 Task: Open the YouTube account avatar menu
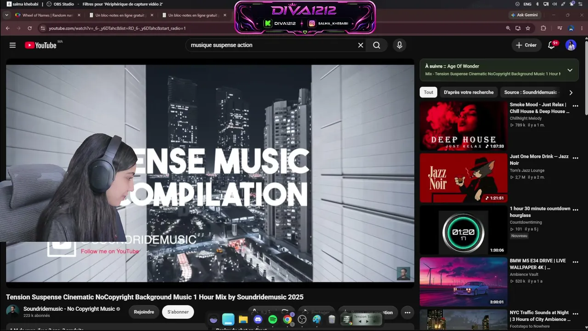(x=571, y=45)
